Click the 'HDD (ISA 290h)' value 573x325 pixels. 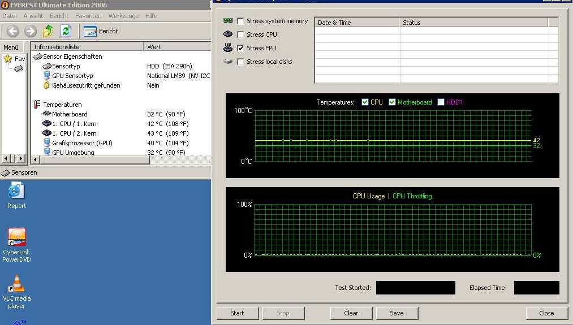[x=170, y=66]
